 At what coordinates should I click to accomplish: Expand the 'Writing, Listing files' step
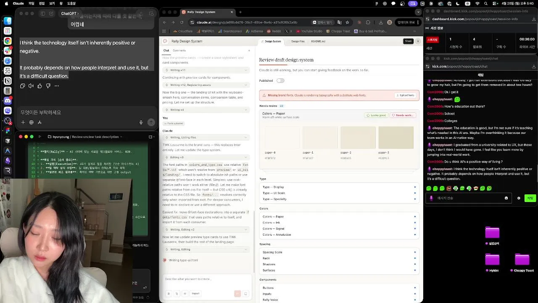pos(206,137)
